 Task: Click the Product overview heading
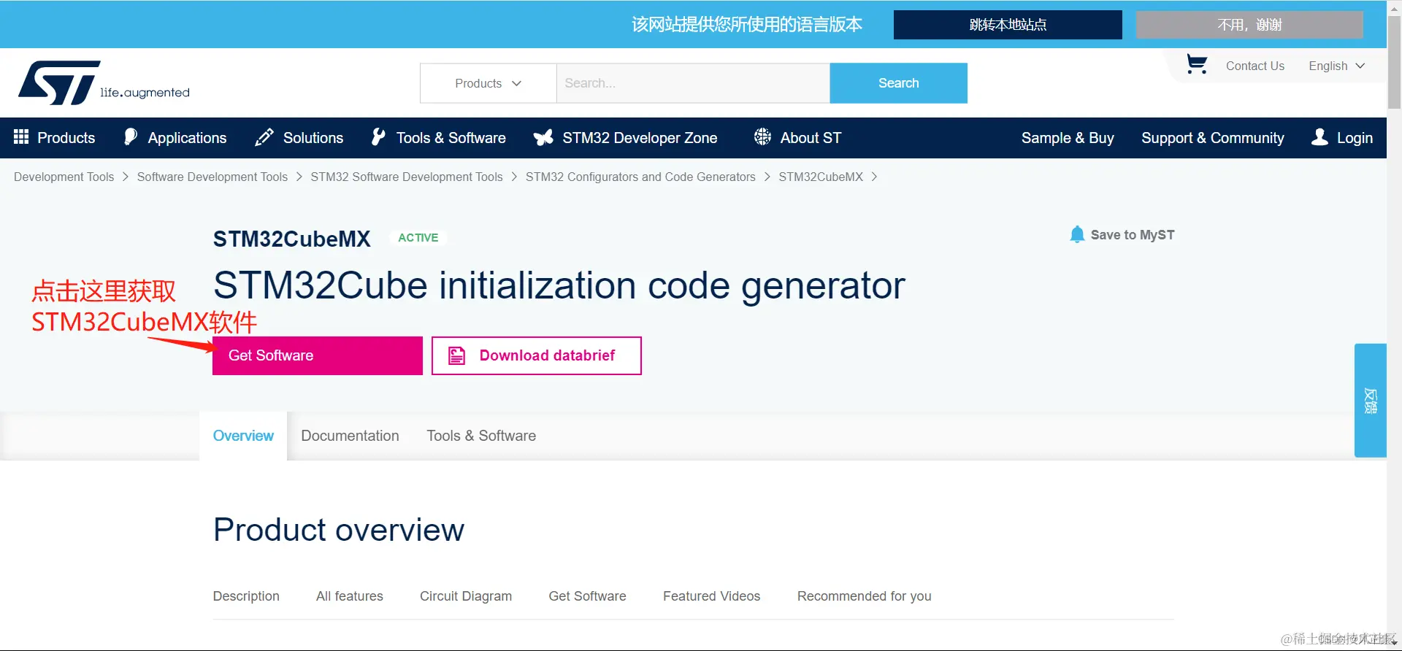339,530
